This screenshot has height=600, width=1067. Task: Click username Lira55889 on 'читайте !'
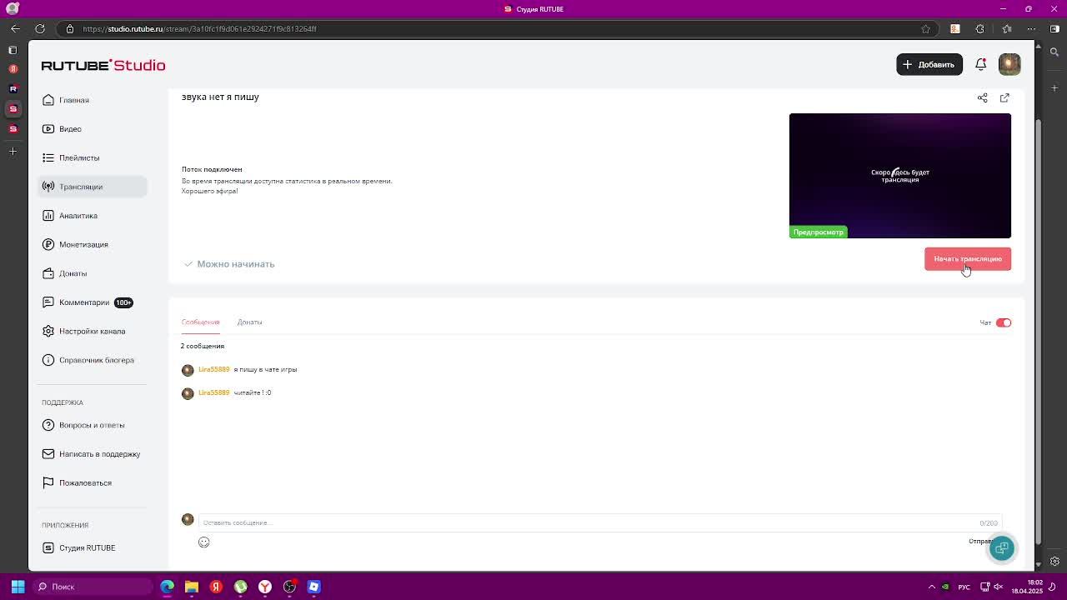click(x=214, y=392)
